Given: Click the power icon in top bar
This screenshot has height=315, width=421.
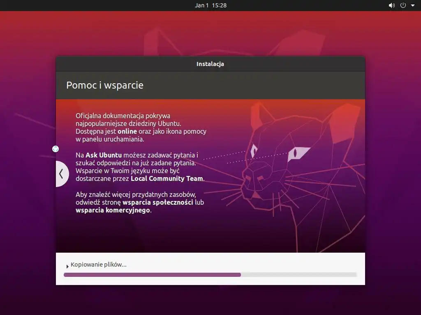Looking at the screenshot, I should 403,5.
